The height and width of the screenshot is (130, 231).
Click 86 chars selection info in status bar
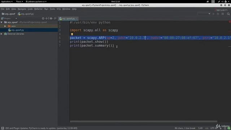(x=185, y=128)
